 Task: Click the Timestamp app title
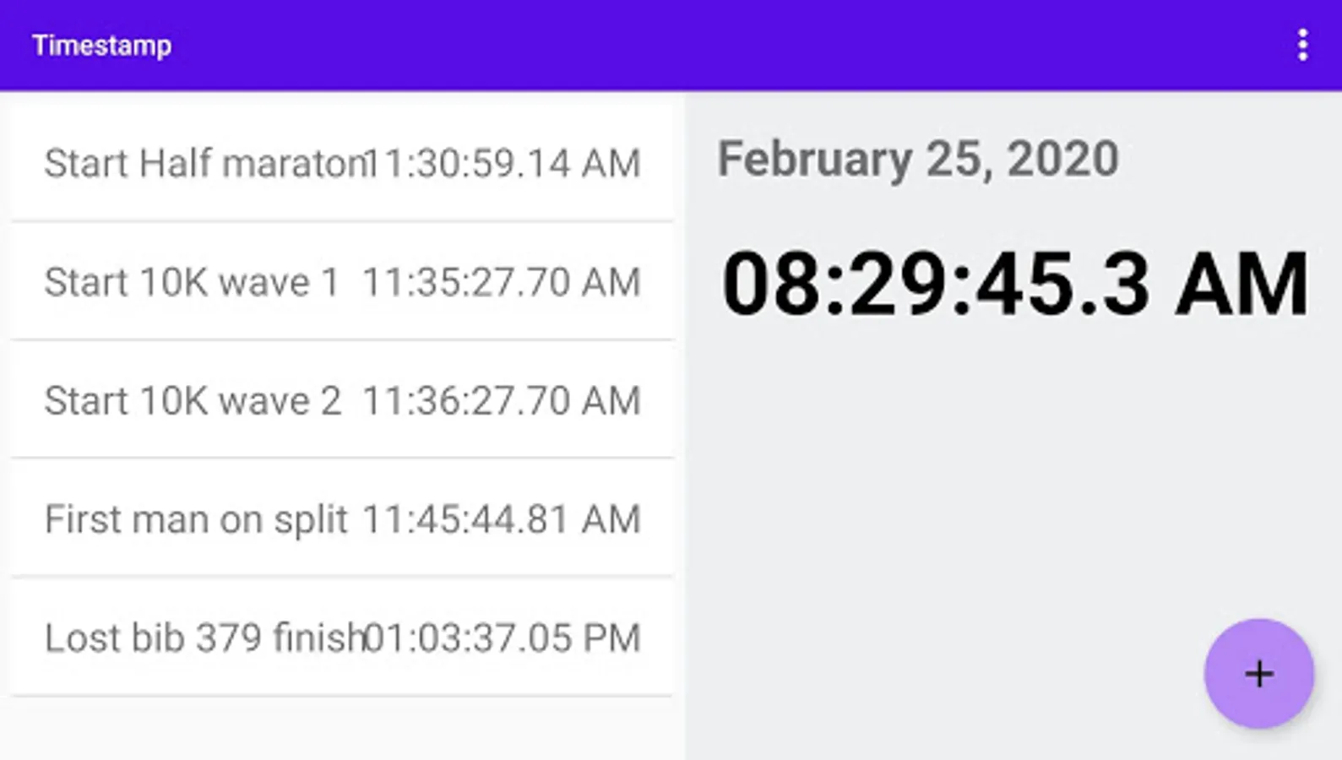point(101,46)
